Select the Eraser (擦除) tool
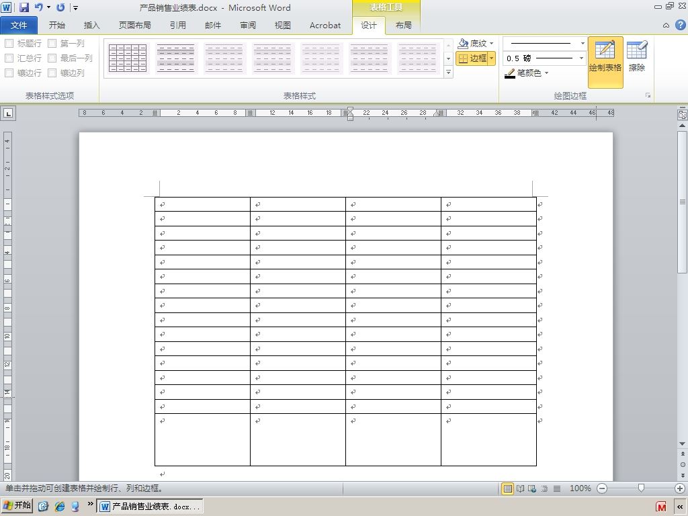This screenshot has height=516, width=688. coord(637,56)
